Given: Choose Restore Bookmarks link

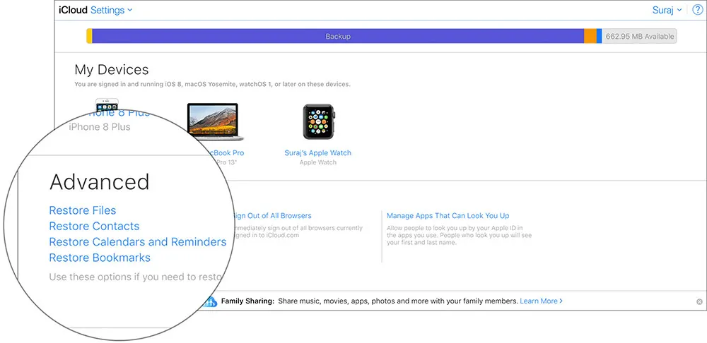Looking at the screenshot, I should pyautogui.click(x=99, y=258).
